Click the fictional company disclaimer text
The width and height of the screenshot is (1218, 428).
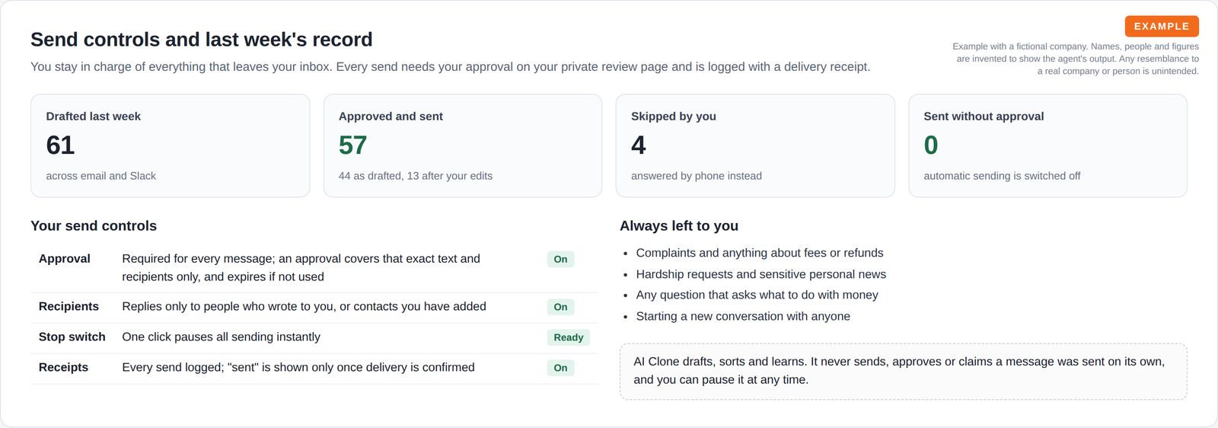coord(1076,59)
